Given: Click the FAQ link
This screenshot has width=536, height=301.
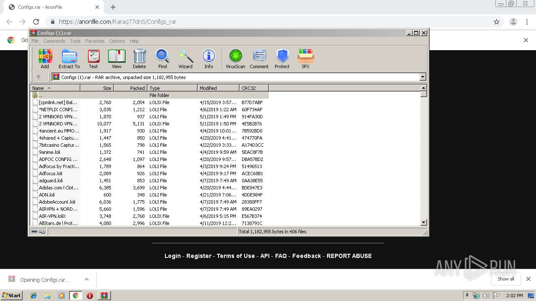Looking at the screenshot, I should point(281,256).
